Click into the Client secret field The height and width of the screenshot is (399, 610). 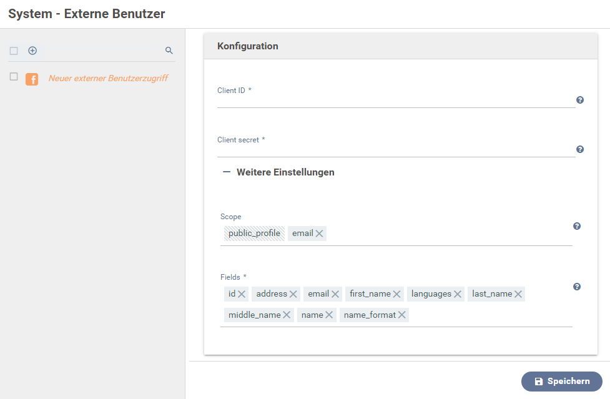tap(396, 150)
